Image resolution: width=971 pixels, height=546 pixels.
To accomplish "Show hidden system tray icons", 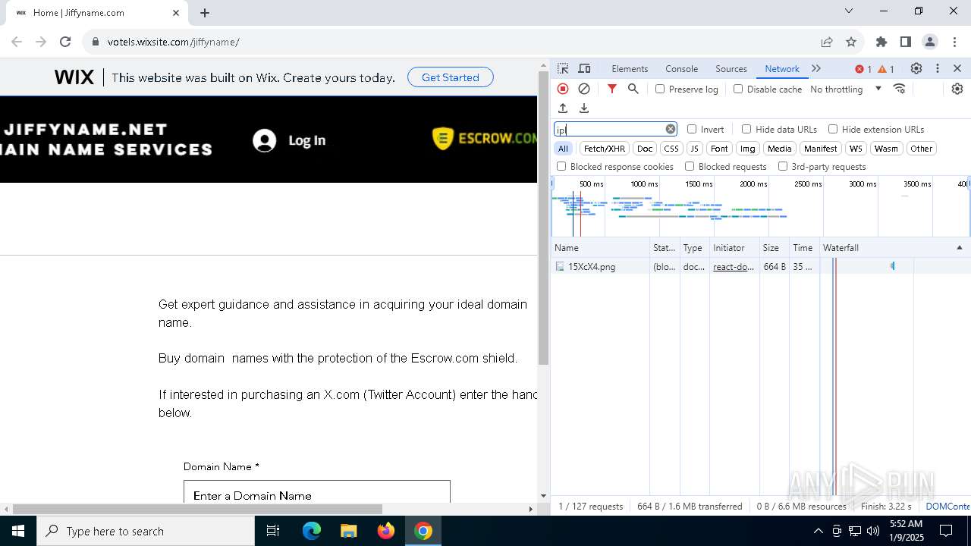I will tap(818, 531).
